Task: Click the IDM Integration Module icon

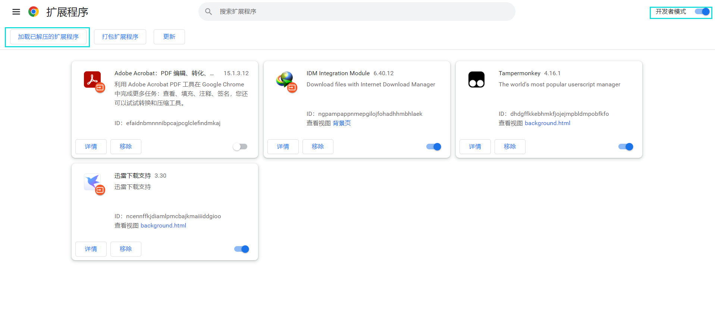Action: coord(285,80)
